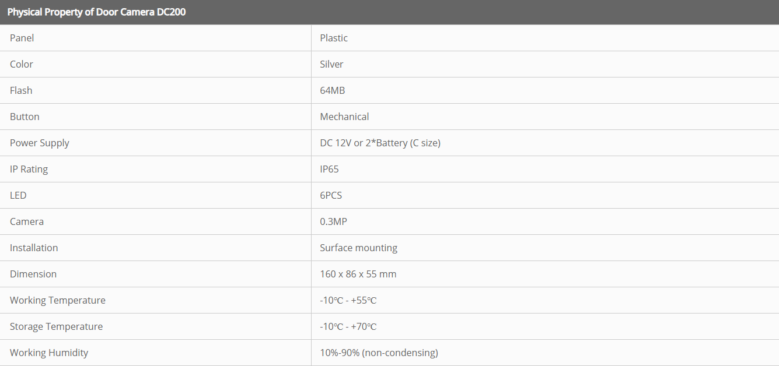The width and height of the screenshot is (779, 366).
Task: Click the '0.3MP' camera value
Action: 333,221
